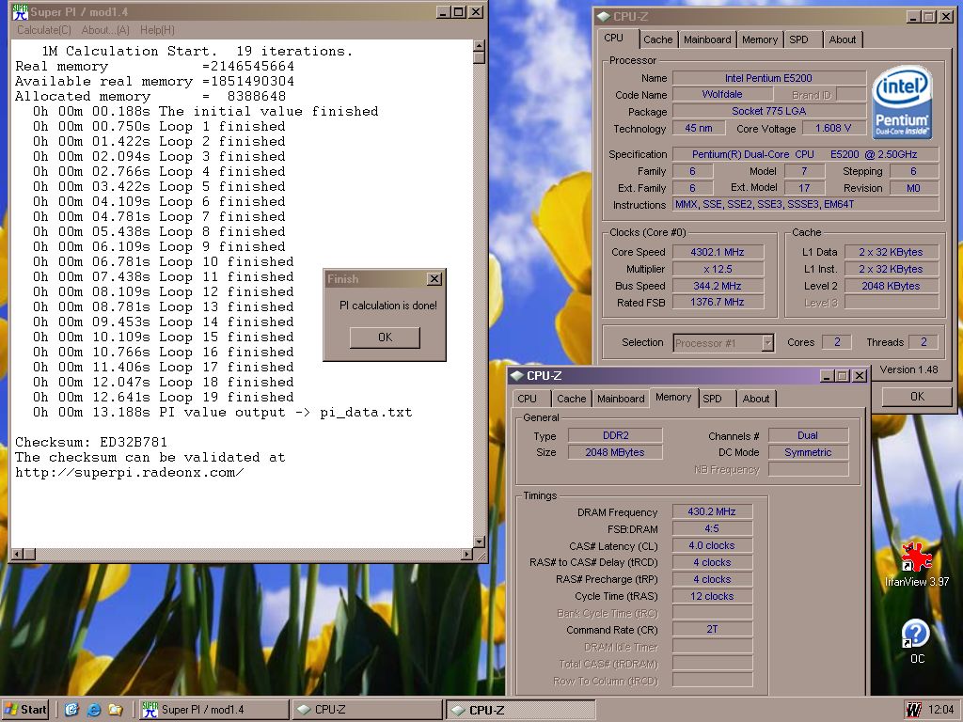Click the Bus Speed 344.2 MHz field
Image resolution: width=963 pixels, height=722 pixels.
[718, 286]
